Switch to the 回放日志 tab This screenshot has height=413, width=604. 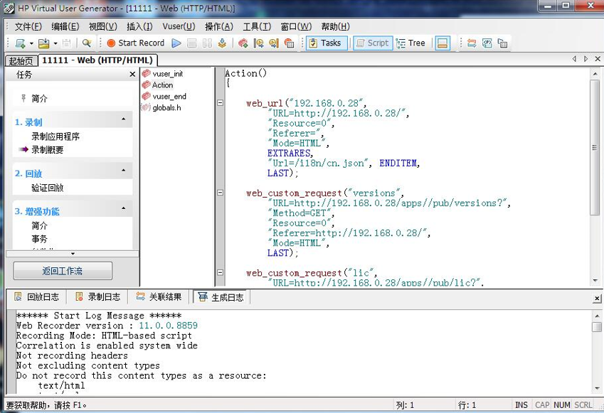36,296
